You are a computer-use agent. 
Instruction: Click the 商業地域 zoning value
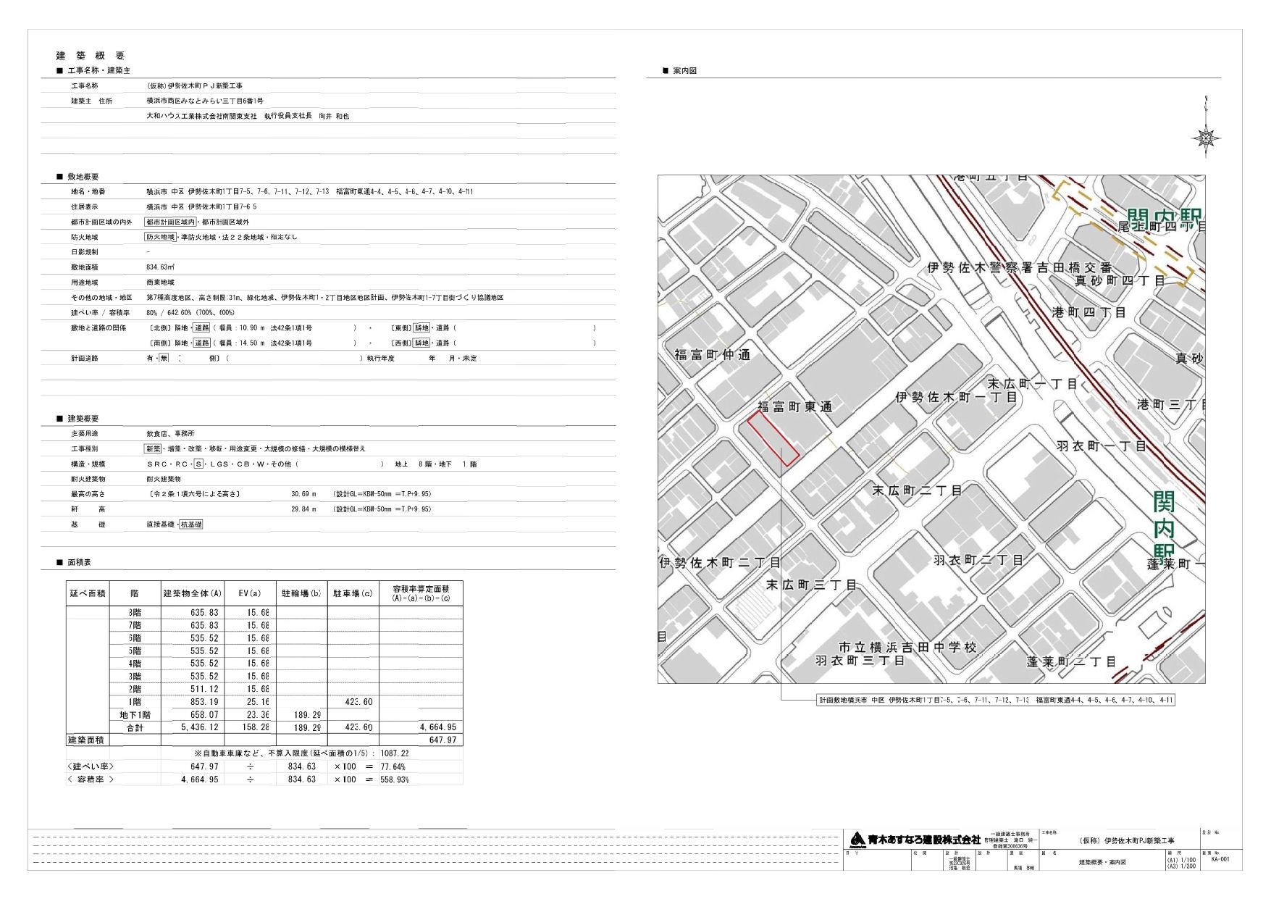(160, 283)
